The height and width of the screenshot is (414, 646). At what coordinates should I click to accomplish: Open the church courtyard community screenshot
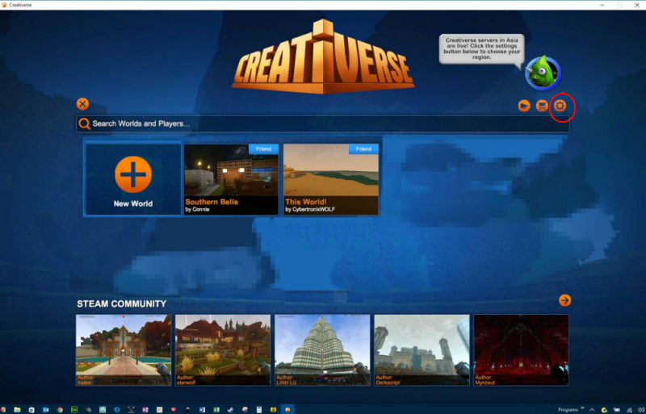click(124, 350)
